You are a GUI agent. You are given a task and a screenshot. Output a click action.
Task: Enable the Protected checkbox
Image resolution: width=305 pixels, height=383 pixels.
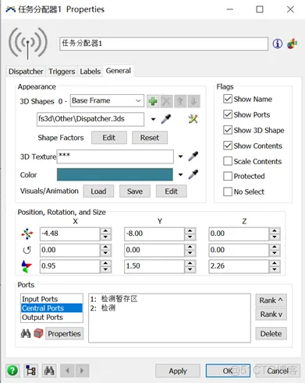click(x=228, y=176)
